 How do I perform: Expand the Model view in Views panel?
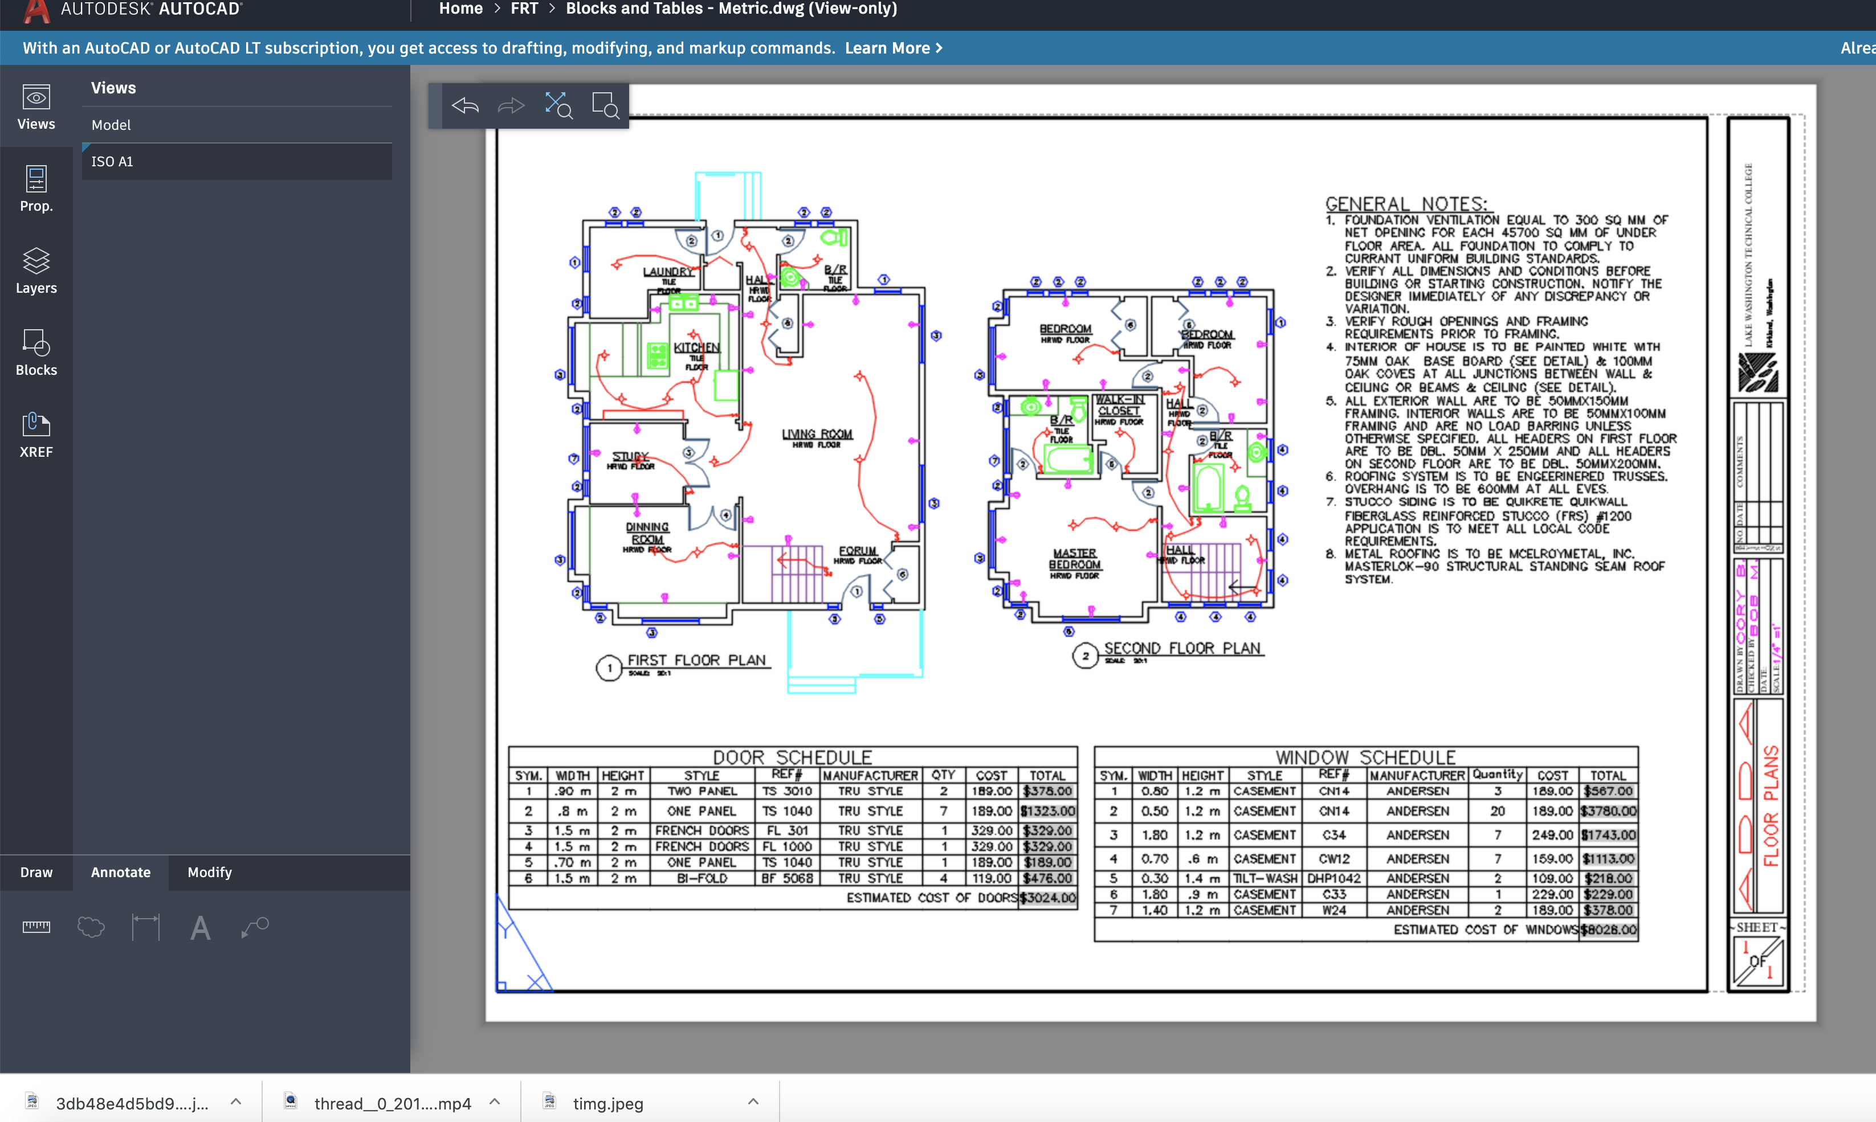pos(111,123)
